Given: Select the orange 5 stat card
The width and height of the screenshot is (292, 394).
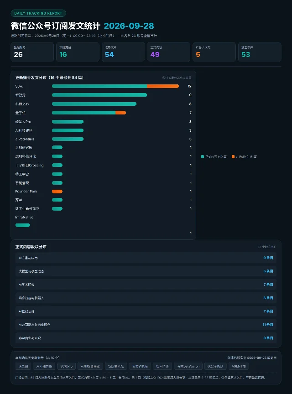Looking at the screenshot, I should point(214,52).
